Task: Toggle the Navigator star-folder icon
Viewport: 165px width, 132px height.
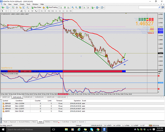Action: point(20,7)
